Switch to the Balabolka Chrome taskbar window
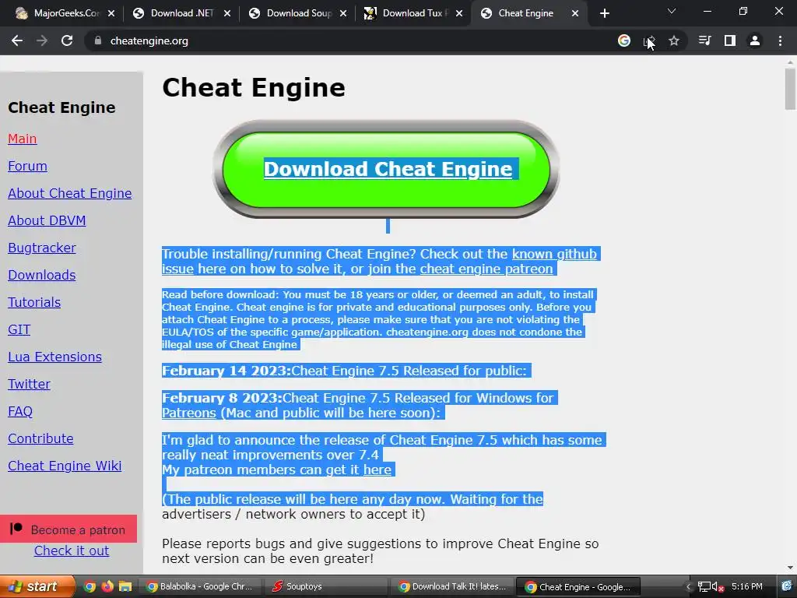The height and width of the screenshot is (598, 797). pyautogui.click(x=199, y=587)
